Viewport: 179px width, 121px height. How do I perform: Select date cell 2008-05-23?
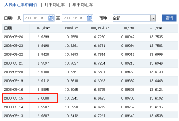click(x=13, y=46)
